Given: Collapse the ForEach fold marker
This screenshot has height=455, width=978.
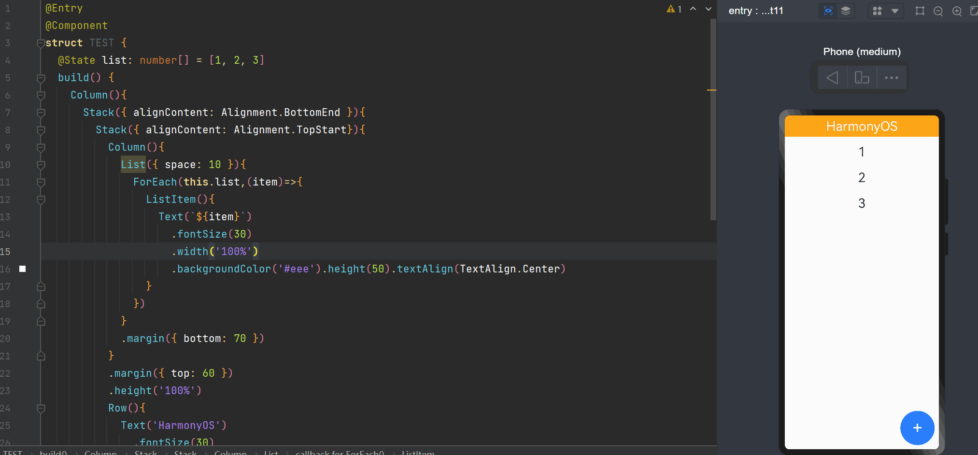Looking at the screenshot, I should coord(41,182).
